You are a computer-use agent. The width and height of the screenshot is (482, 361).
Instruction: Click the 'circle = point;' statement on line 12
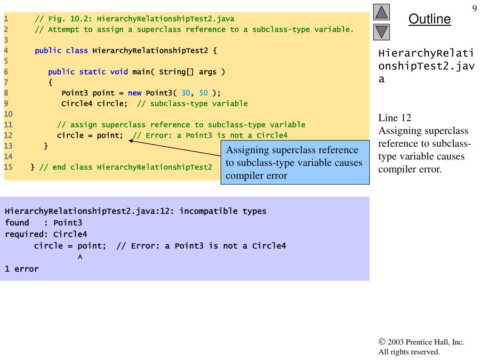(x=90, y=135)
